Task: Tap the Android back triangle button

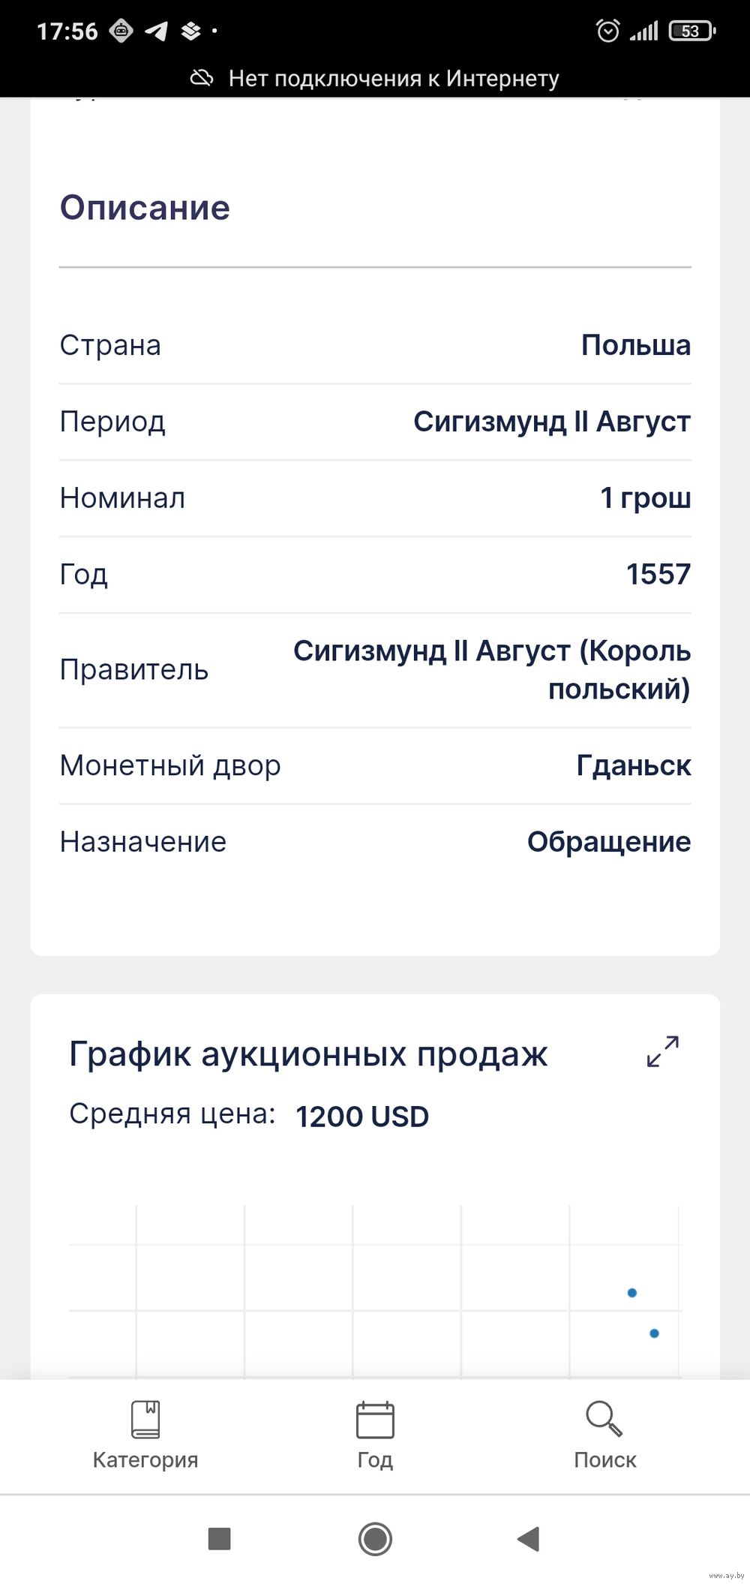Action: 529,1539
